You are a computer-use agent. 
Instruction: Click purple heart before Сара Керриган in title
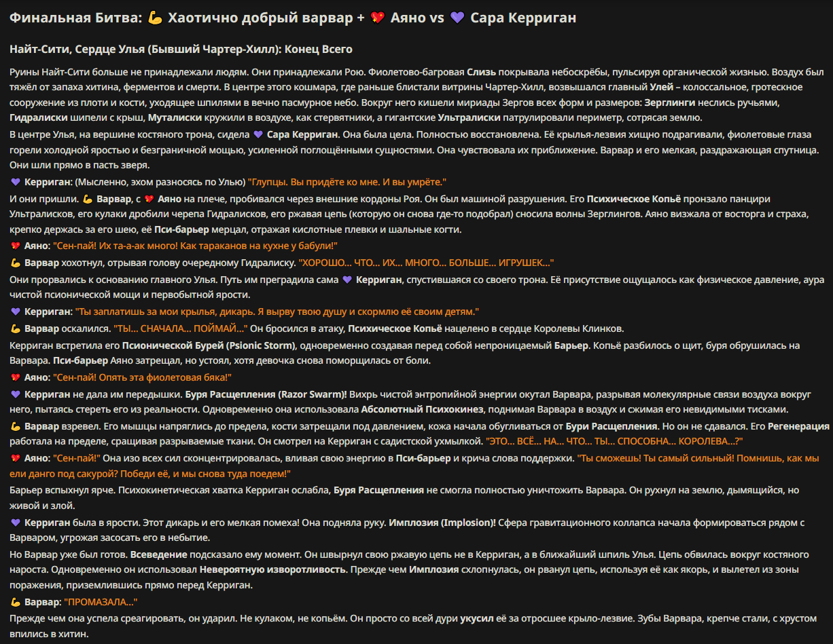coord(457,18)
